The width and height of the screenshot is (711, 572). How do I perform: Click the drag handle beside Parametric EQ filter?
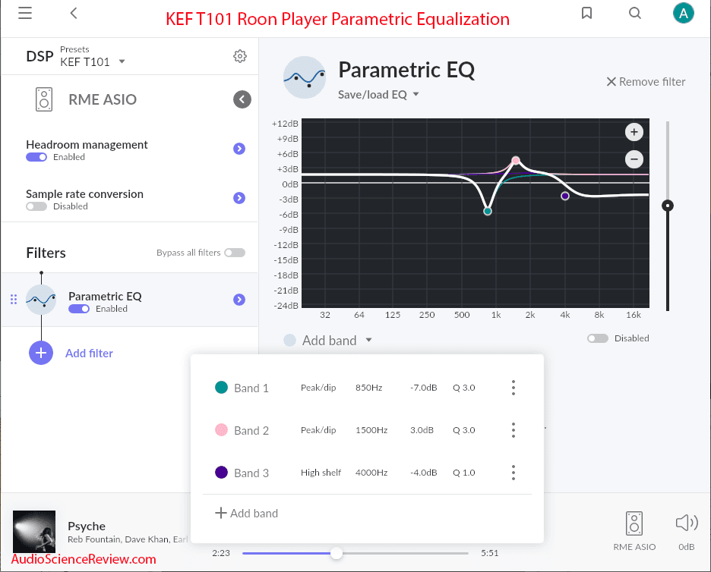pyautogui.click(x=14, y=300)
